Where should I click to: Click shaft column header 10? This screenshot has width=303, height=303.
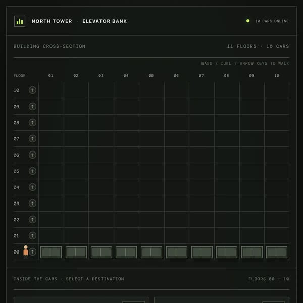277,76
